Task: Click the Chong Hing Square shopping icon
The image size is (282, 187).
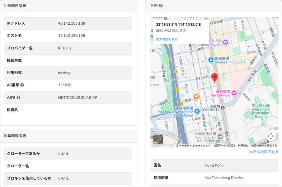Action: point(211,60)
